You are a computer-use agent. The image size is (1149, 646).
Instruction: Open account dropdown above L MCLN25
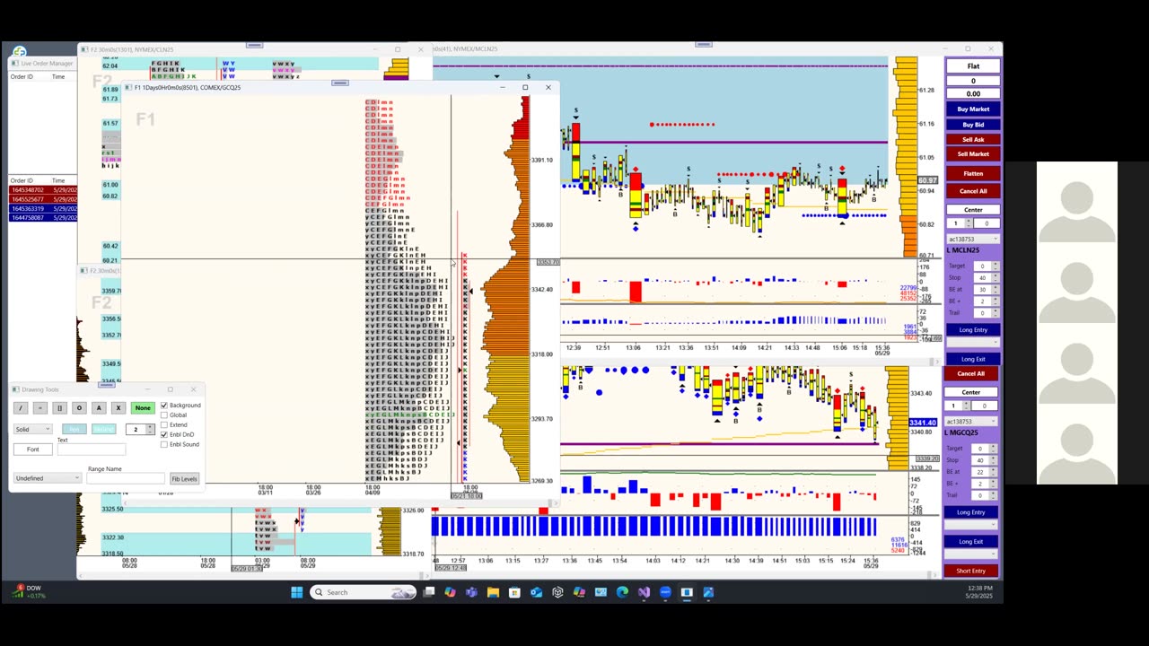pos(973,240)
